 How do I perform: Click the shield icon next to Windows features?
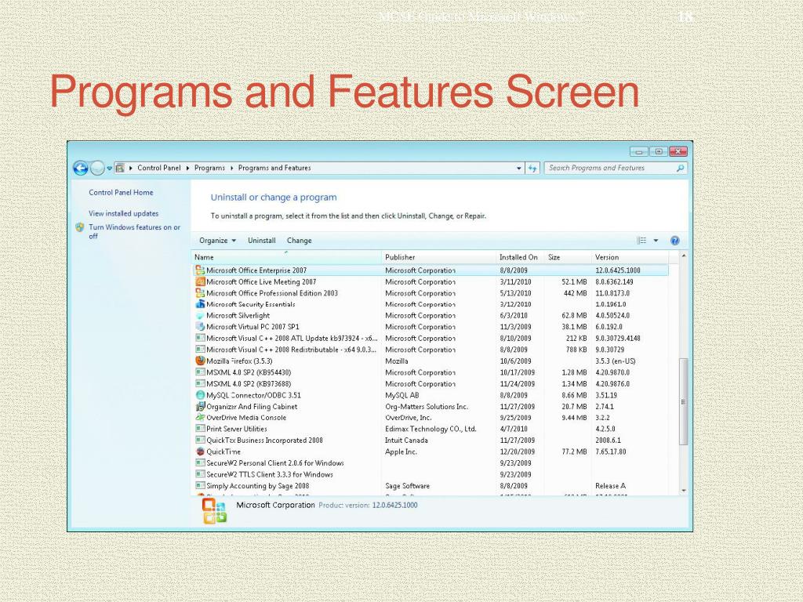point(80,227)
